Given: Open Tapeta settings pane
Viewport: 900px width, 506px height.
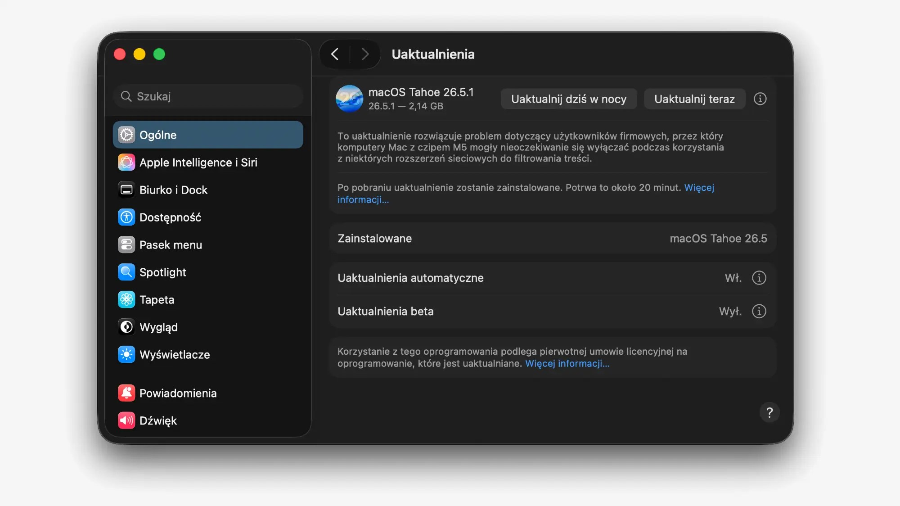Looking at the screenshot, I should pyautogui.click(x=208, y=299).
